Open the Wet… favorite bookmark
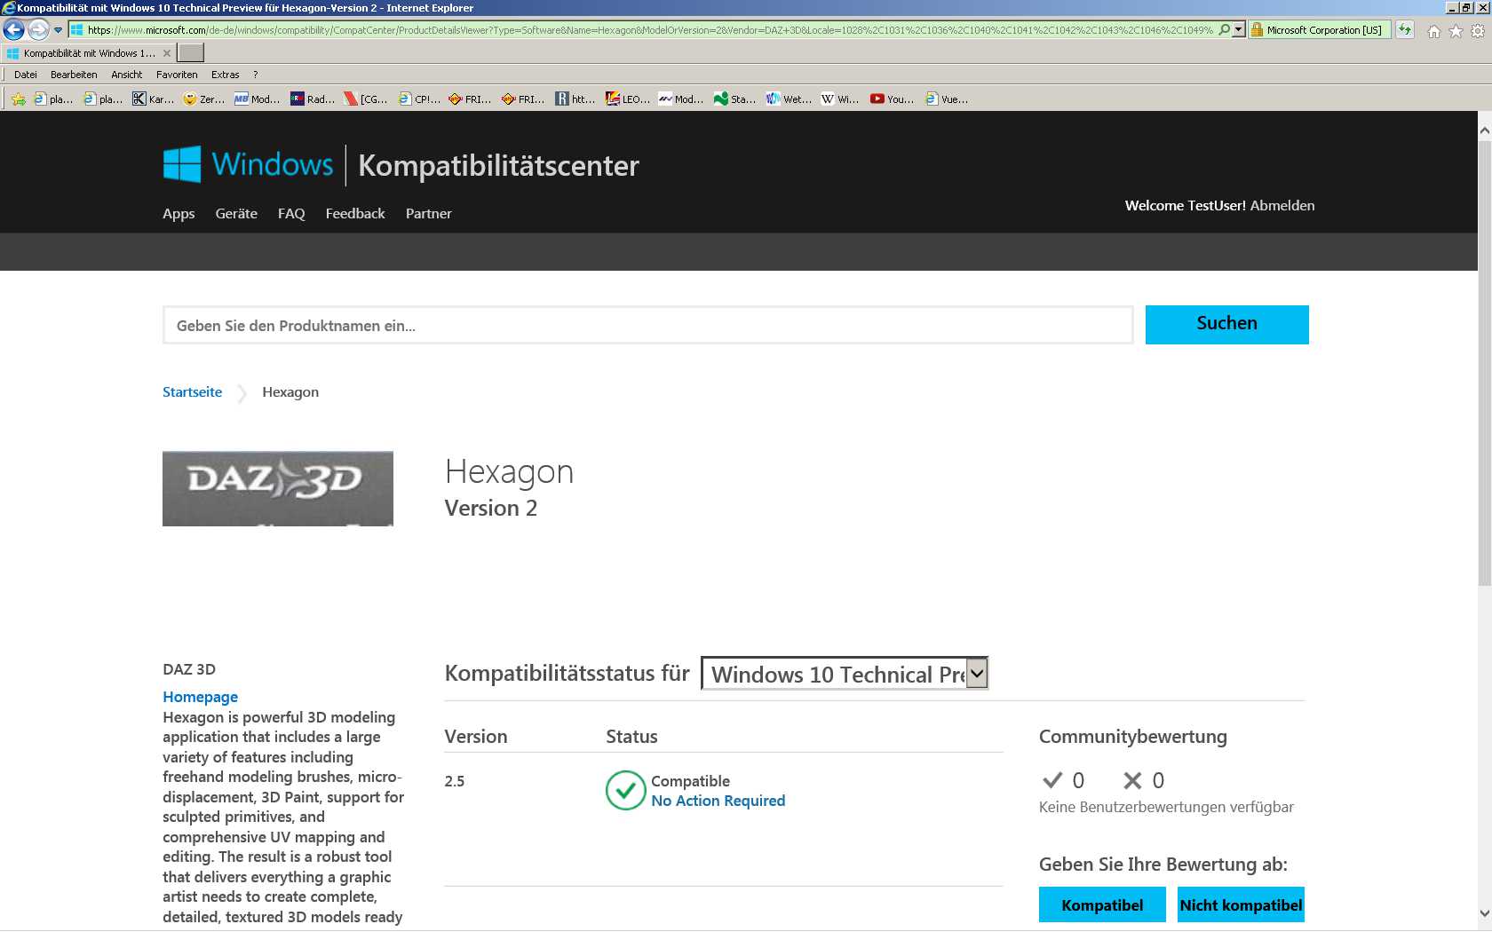 point(789,99)
